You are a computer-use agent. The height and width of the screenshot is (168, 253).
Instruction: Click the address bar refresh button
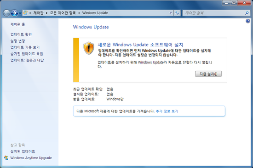coord(177,13)
